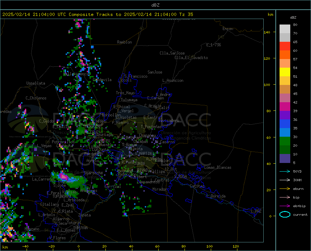
Task: Click the Divisadero map label
Action: tap(169, 120)
